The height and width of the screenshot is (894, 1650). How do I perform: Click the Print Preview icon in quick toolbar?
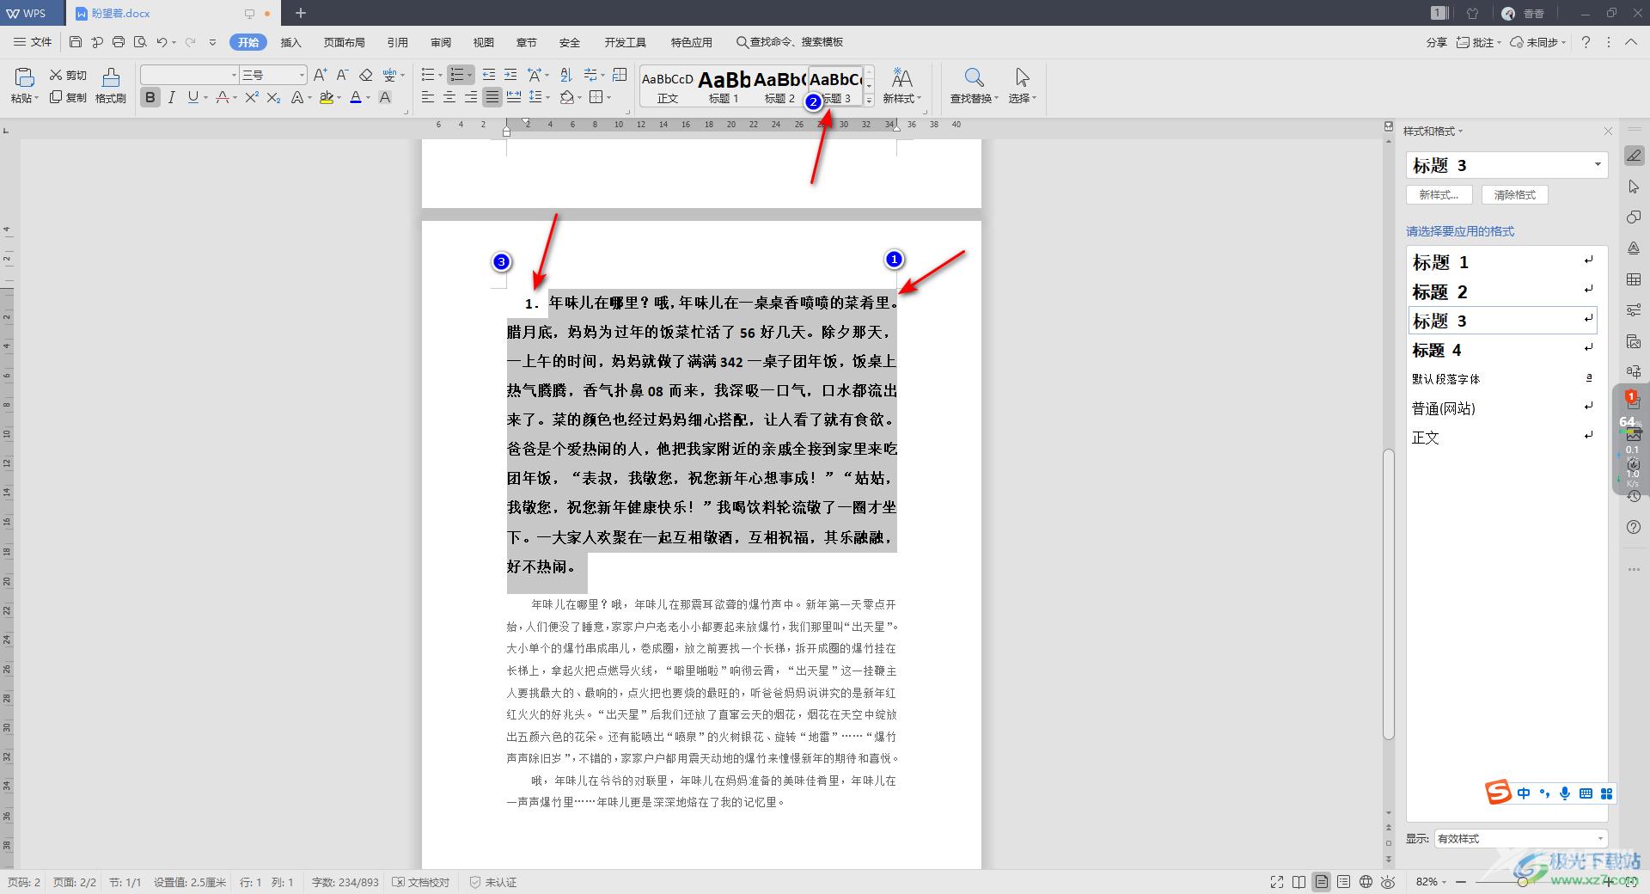[140, 41]
